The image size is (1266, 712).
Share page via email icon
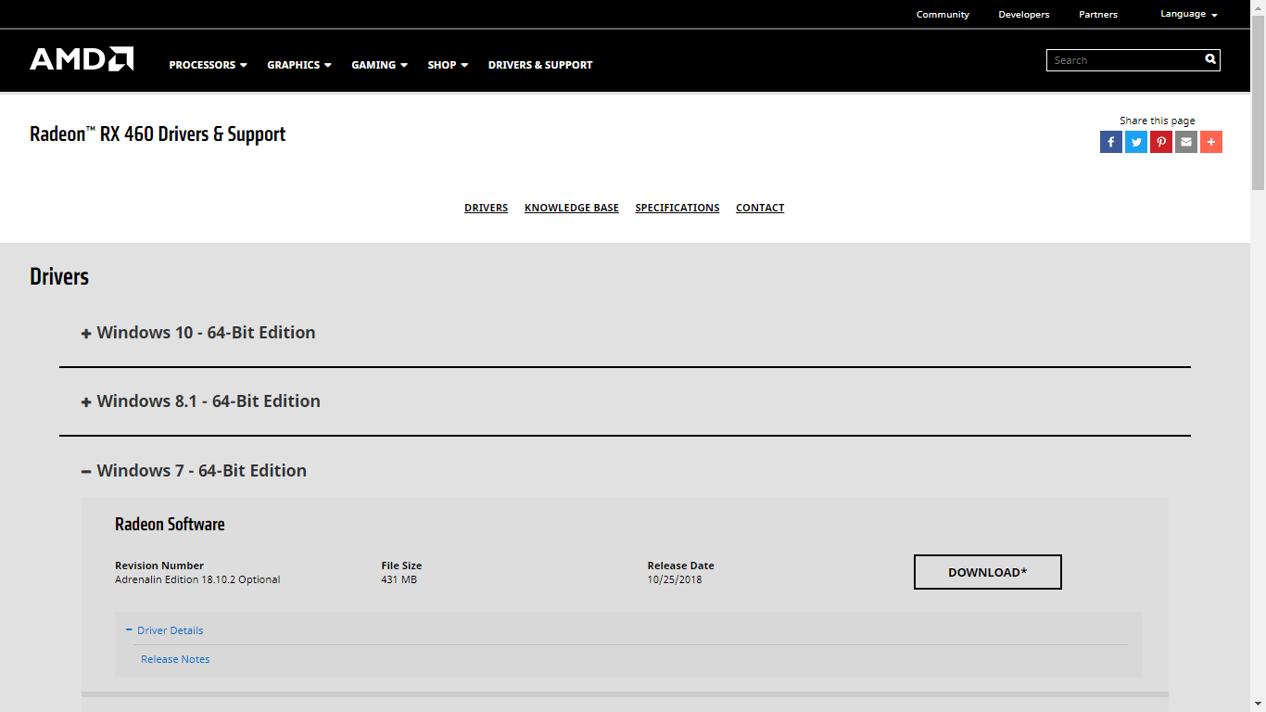(1186, 142)
